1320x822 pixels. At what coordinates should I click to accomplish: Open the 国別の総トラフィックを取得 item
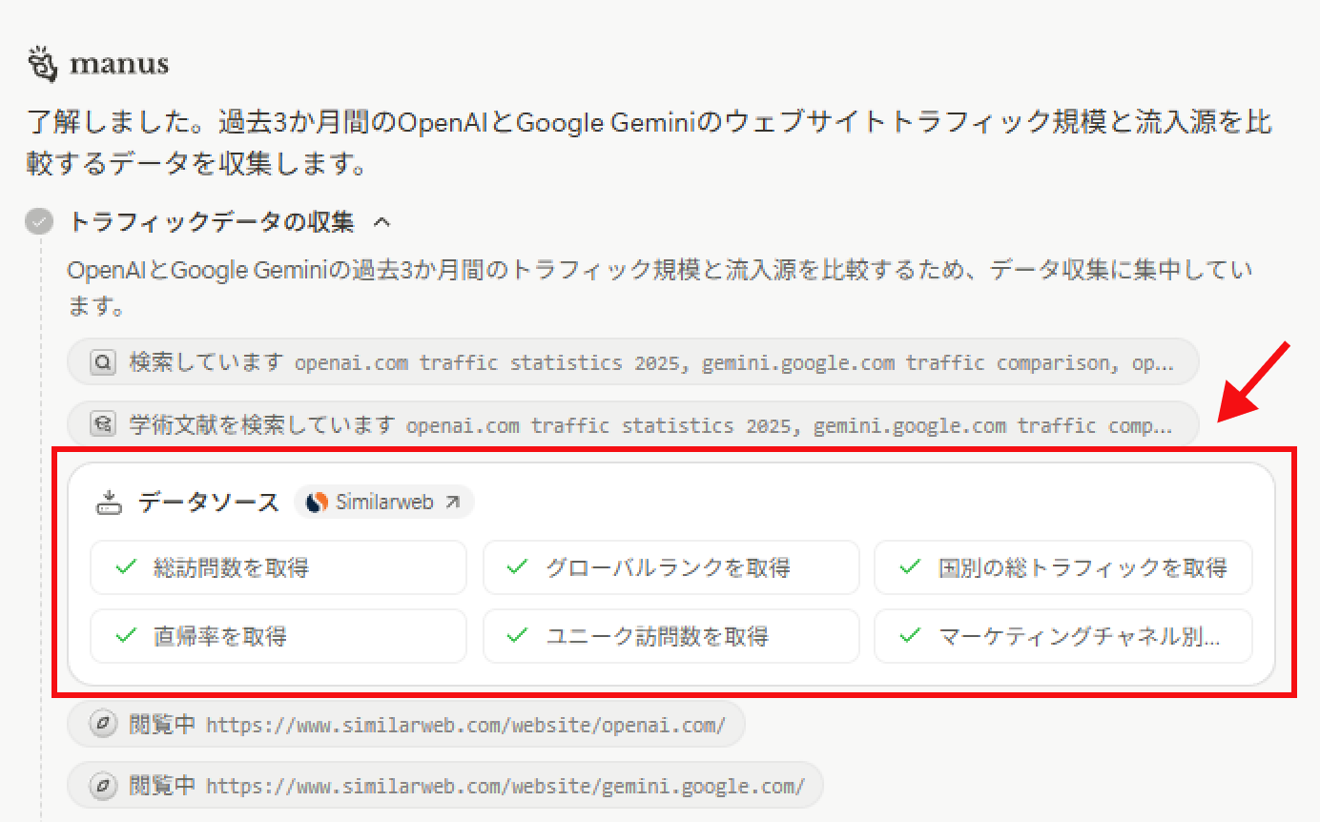(x=1063, y=568)
